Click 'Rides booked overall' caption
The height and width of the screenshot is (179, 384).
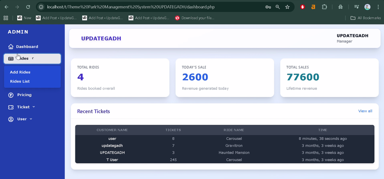[x=96, y=89]
